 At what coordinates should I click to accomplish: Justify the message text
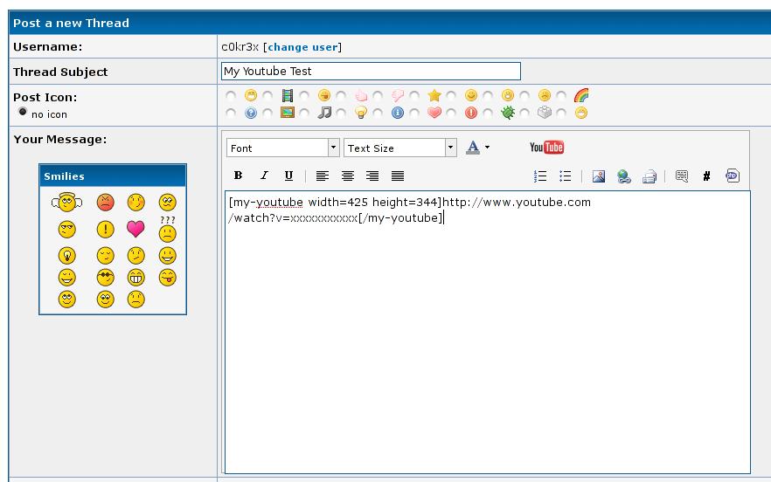tap(397, 176)
